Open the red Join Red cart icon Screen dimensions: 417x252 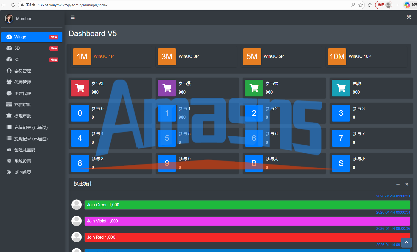click(80, 88)
